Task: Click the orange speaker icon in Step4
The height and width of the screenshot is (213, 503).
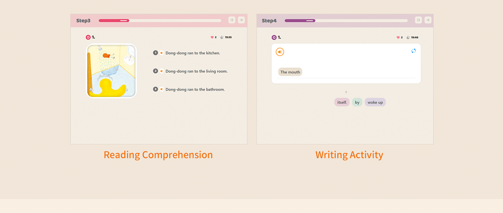Action: [280, 52]
